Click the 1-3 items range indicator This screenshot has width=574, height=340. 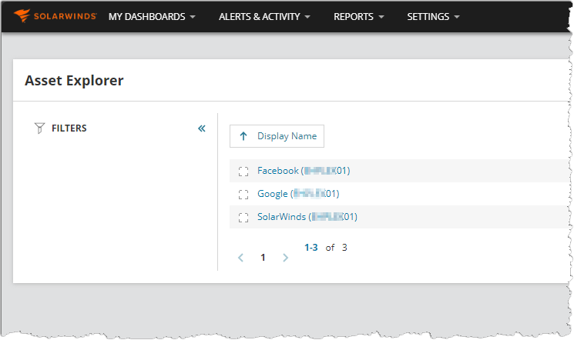tap(311, 248)
